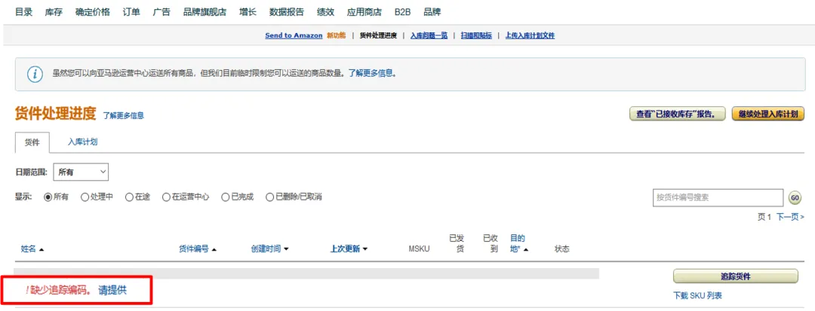Open 了解更多信息 link beside 货件处理进度

[x=123, y=115]
